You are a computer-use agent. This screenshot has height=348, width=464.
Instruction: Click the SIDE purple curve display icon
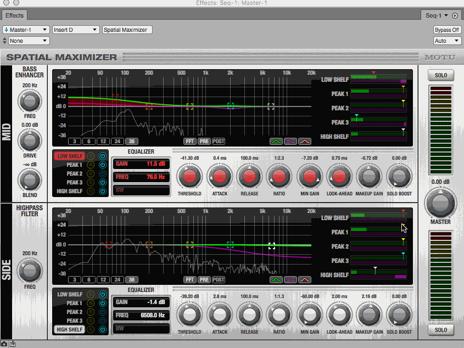tap(290, 279)
